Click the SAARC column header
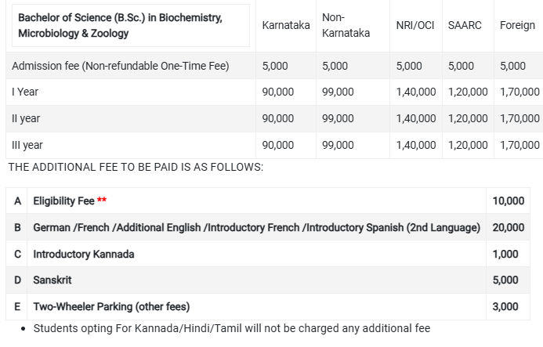543x347 pixels. coord(465,25)
